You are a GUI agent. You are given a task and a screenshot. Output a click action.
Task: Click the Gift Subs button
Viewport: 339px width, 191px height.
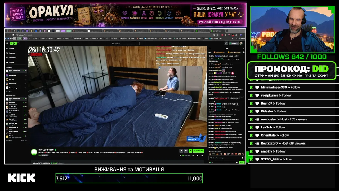pyautogui.click(x=198, y=151)
